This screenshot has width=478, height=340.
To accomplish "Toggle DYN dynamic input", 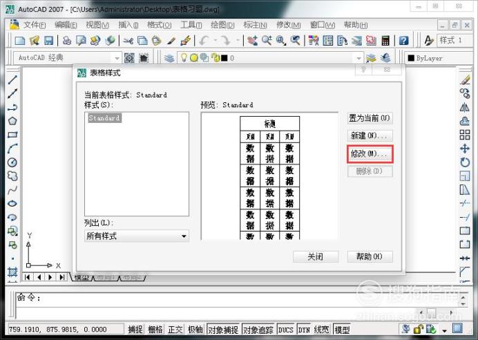I will point(304,330).
